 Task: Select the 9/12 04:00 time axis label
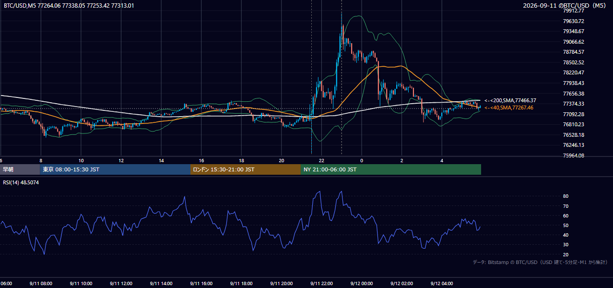pyautogui.click(x=442, y=283)
